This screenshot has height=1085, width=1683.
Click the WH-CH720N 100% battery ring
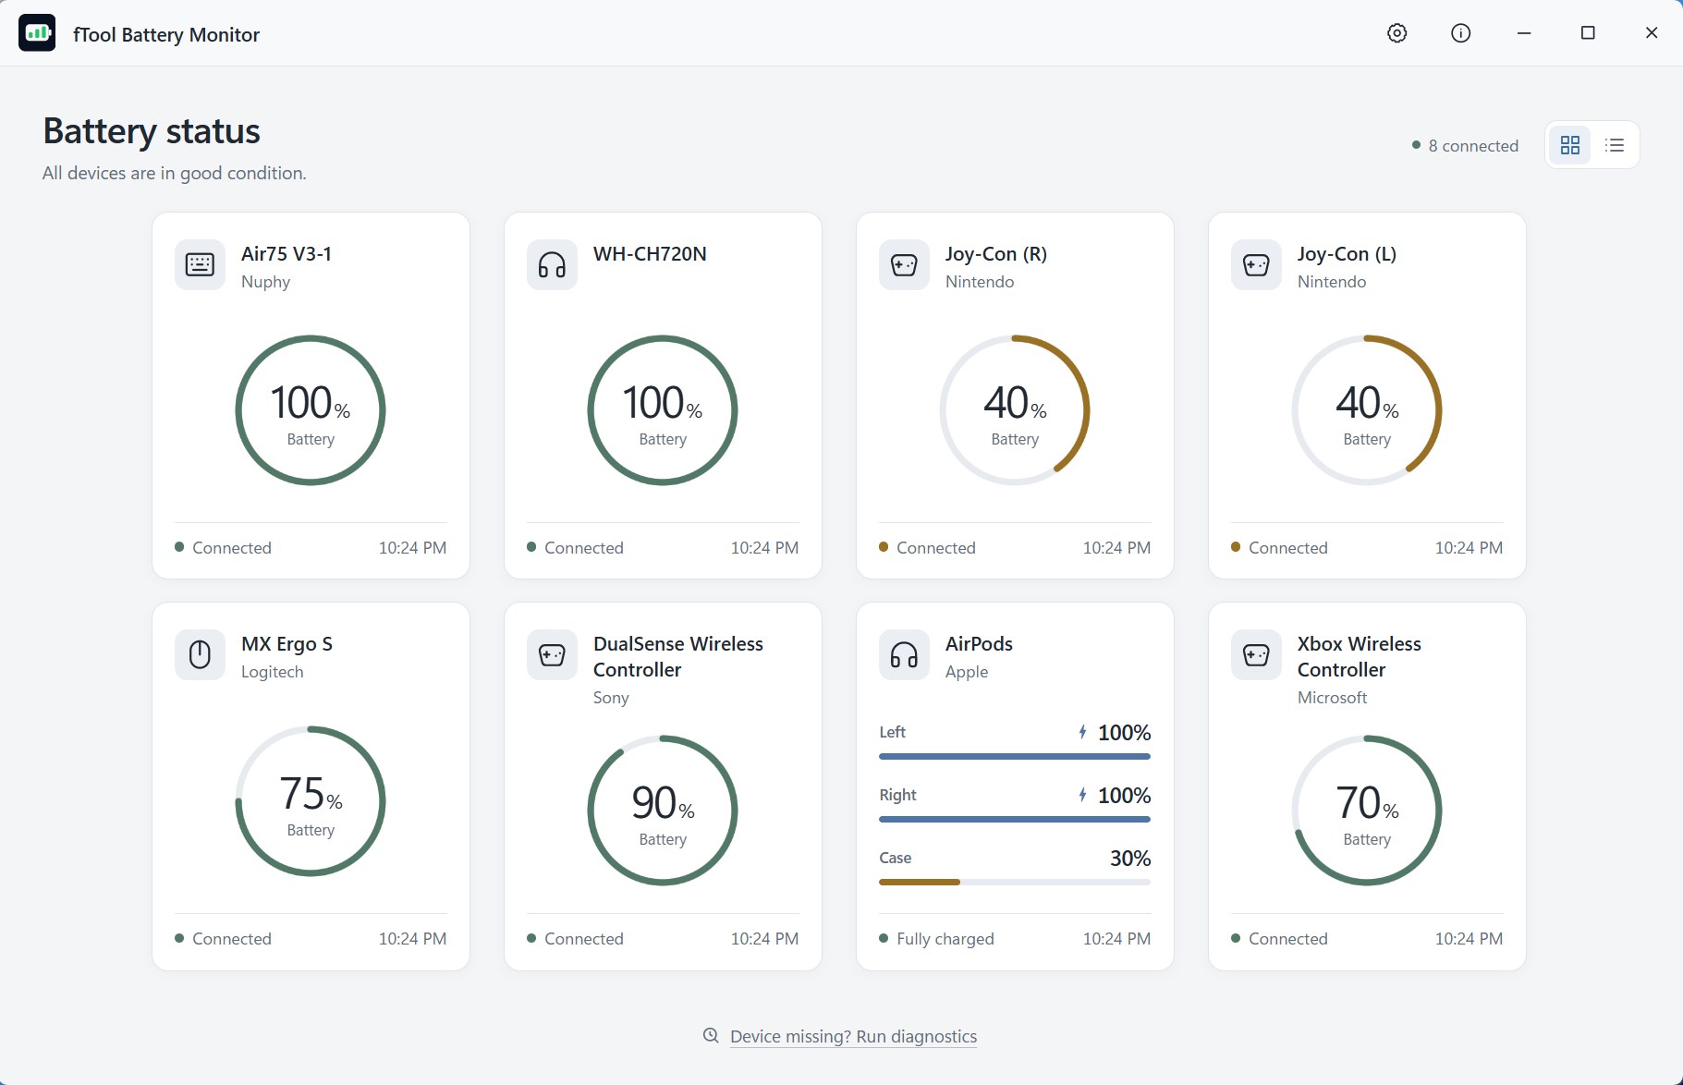(663, 410)
